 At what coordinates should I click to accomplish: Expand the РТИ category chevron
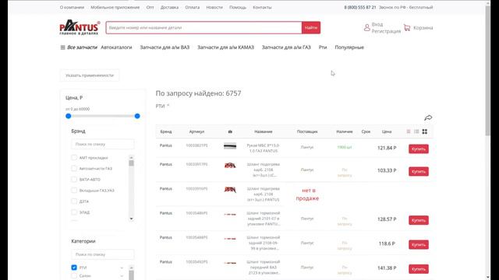(122, 268)
